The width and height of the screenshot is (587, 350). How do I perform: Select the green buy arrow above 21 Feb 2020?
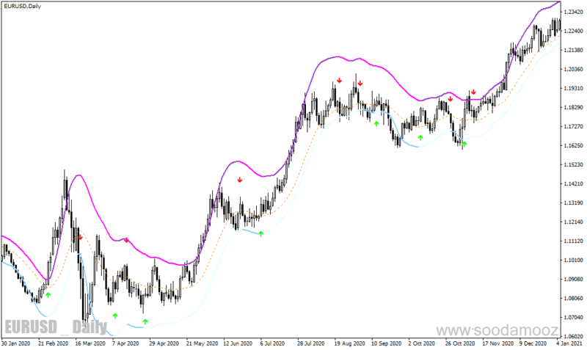point(48,295)
